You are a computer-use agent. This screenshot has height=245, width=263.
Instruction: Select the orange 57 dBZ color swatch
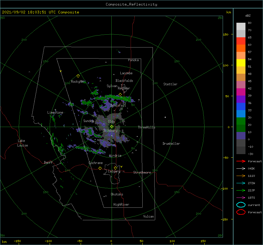tap(241, 48)
